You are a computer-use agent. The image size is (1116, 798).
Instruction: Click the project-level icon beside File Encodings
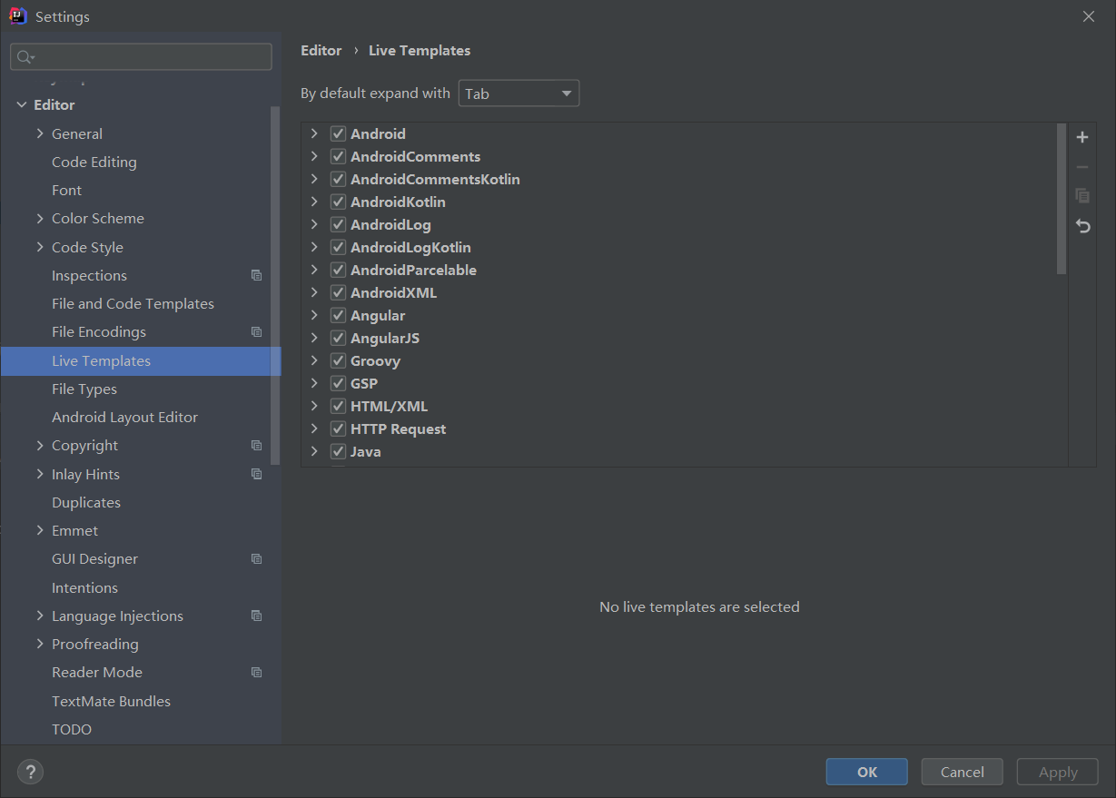257,332
